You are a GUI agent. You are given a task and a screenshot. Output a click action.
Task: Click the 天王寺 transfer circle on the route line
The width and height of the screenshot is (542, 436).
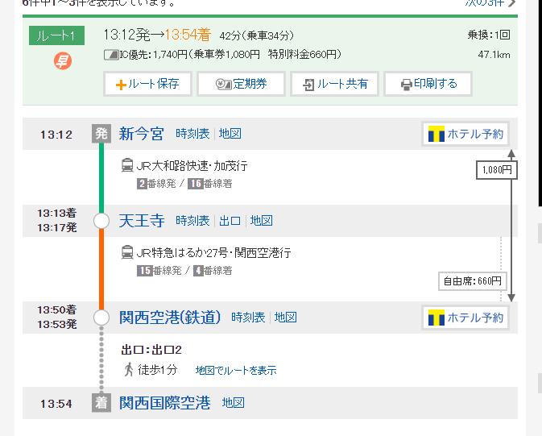click(101, 221)
